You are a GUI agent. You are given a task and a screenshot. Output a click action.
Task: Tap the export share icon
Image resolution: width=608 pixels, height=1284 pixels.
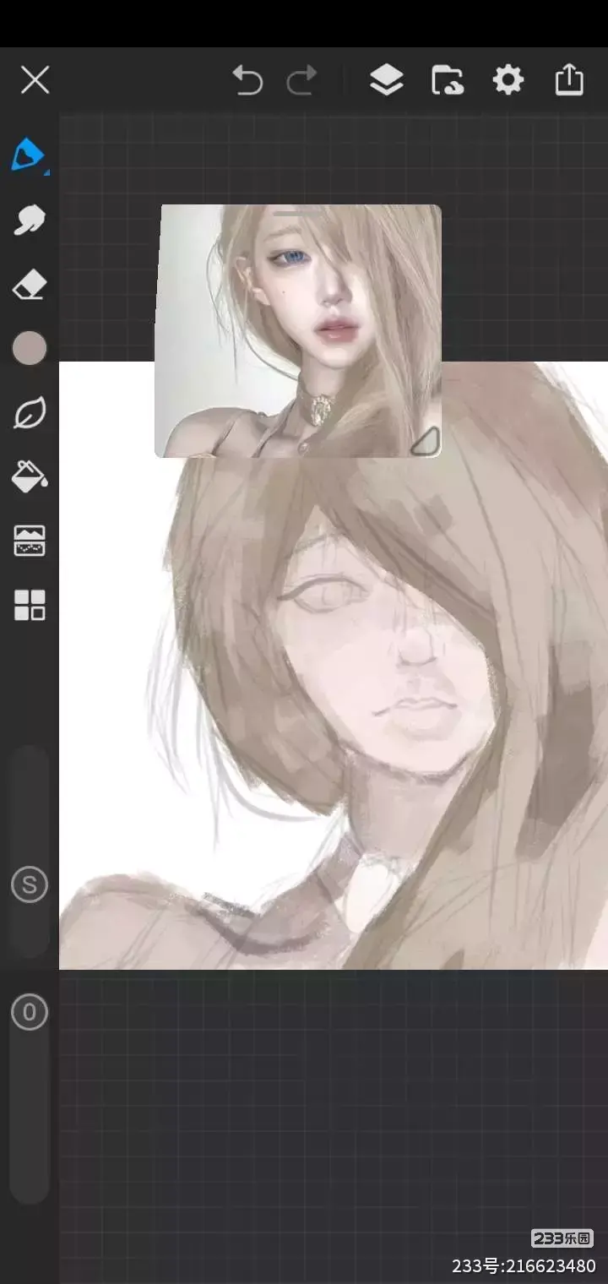(569, 79)
